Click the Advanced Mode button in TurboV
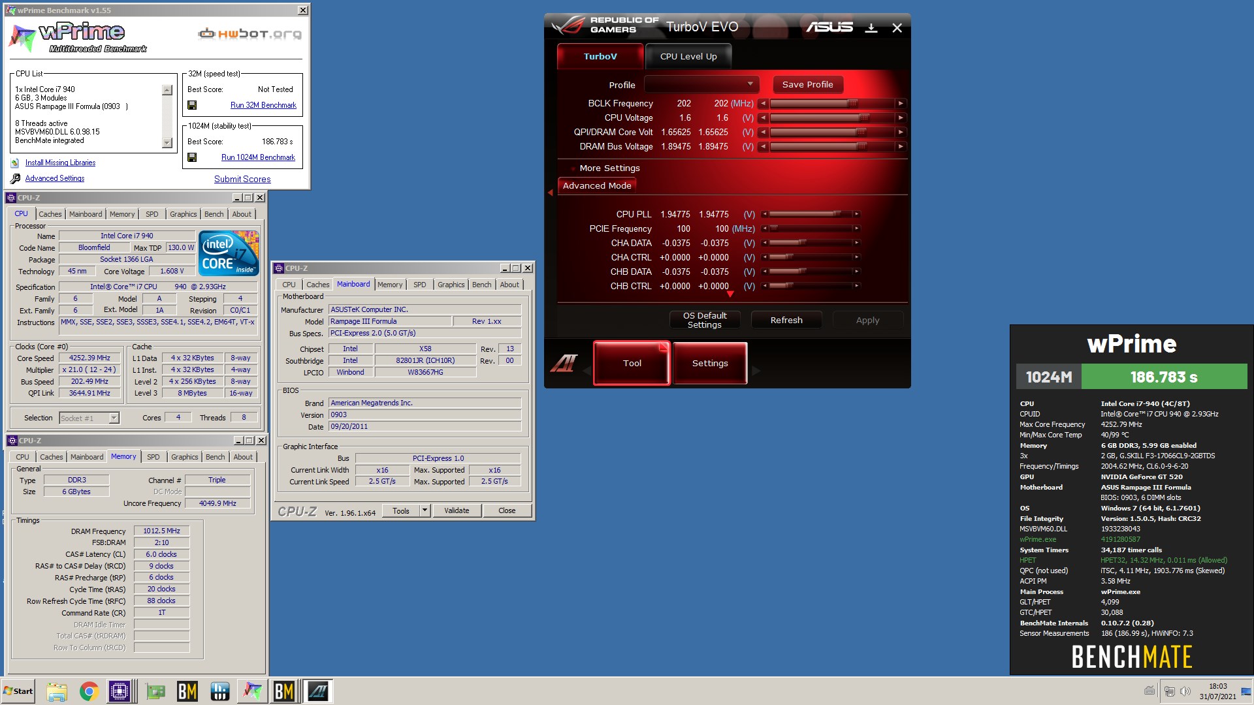Screen dimensions: 1254x705 click(597, 185)
